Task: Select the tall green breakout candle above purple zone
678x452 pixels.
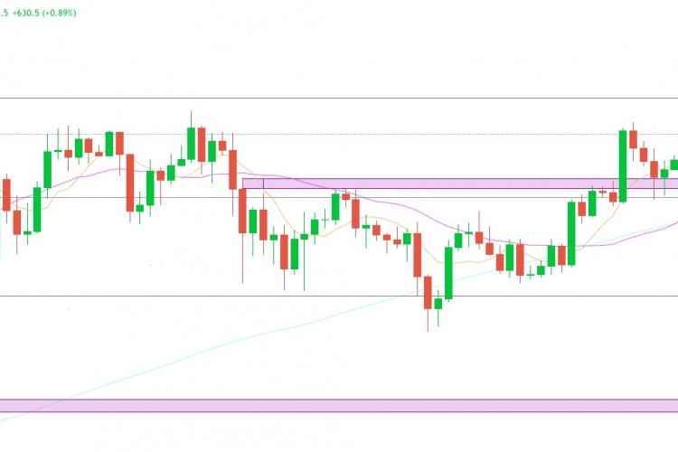Action: coord(623,165)
